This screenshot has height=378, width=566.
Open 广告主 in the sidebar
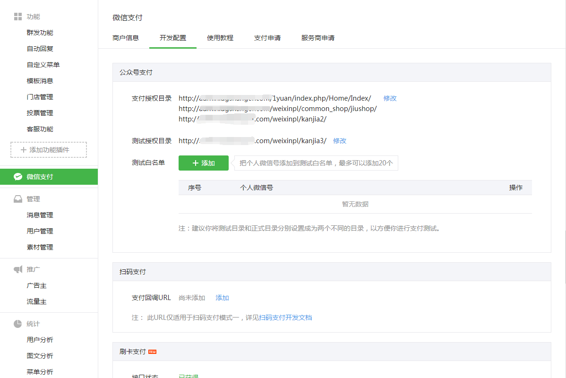36,285
